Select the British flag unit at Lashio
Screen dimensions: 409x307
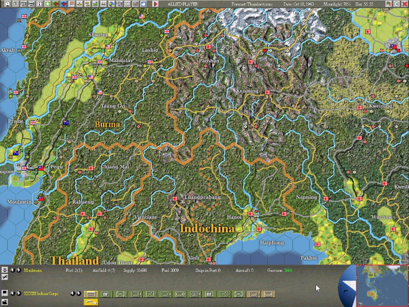(x=150, y=62)
